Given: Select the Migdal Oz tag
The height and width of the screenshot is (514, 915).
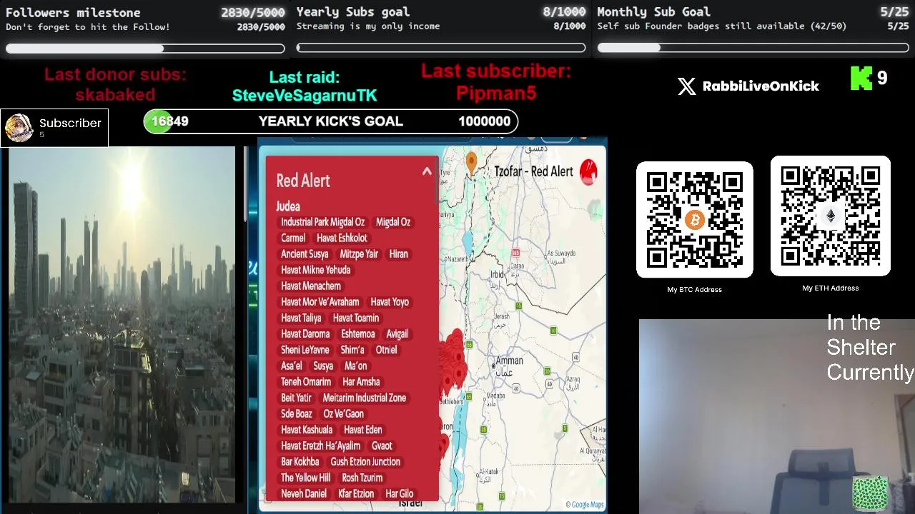Looking at the screenshot, I should 393,222.
